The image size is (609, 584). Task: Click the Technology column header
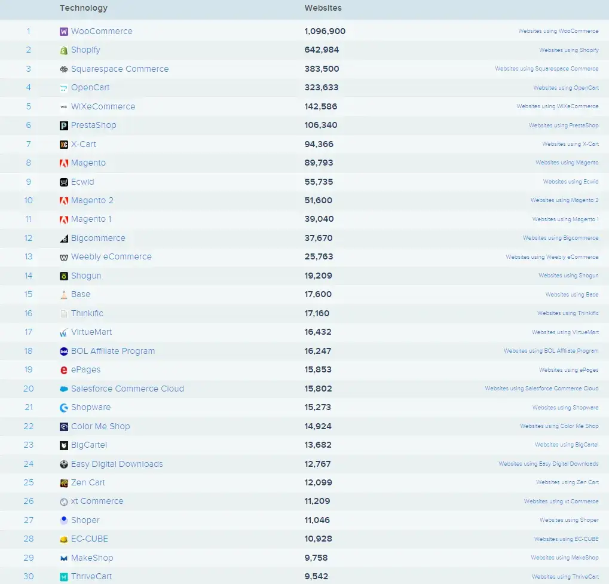(84, 8)
